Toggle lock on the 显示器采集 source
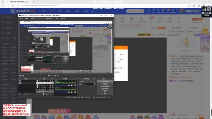The height and width of the screenshot is (119, 212). (53, 89)
